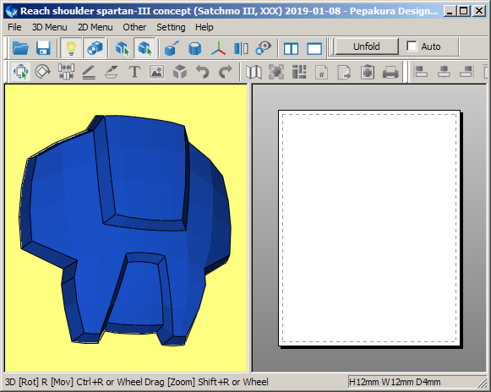Maximize the Pepakura Designer window

[464, 11]
